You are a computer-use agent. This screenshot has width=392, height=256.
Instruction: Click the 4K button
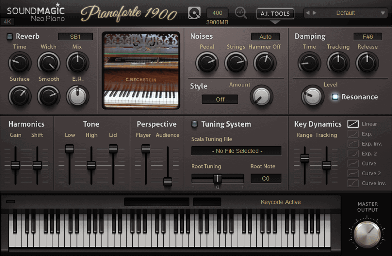click(7, 22)
